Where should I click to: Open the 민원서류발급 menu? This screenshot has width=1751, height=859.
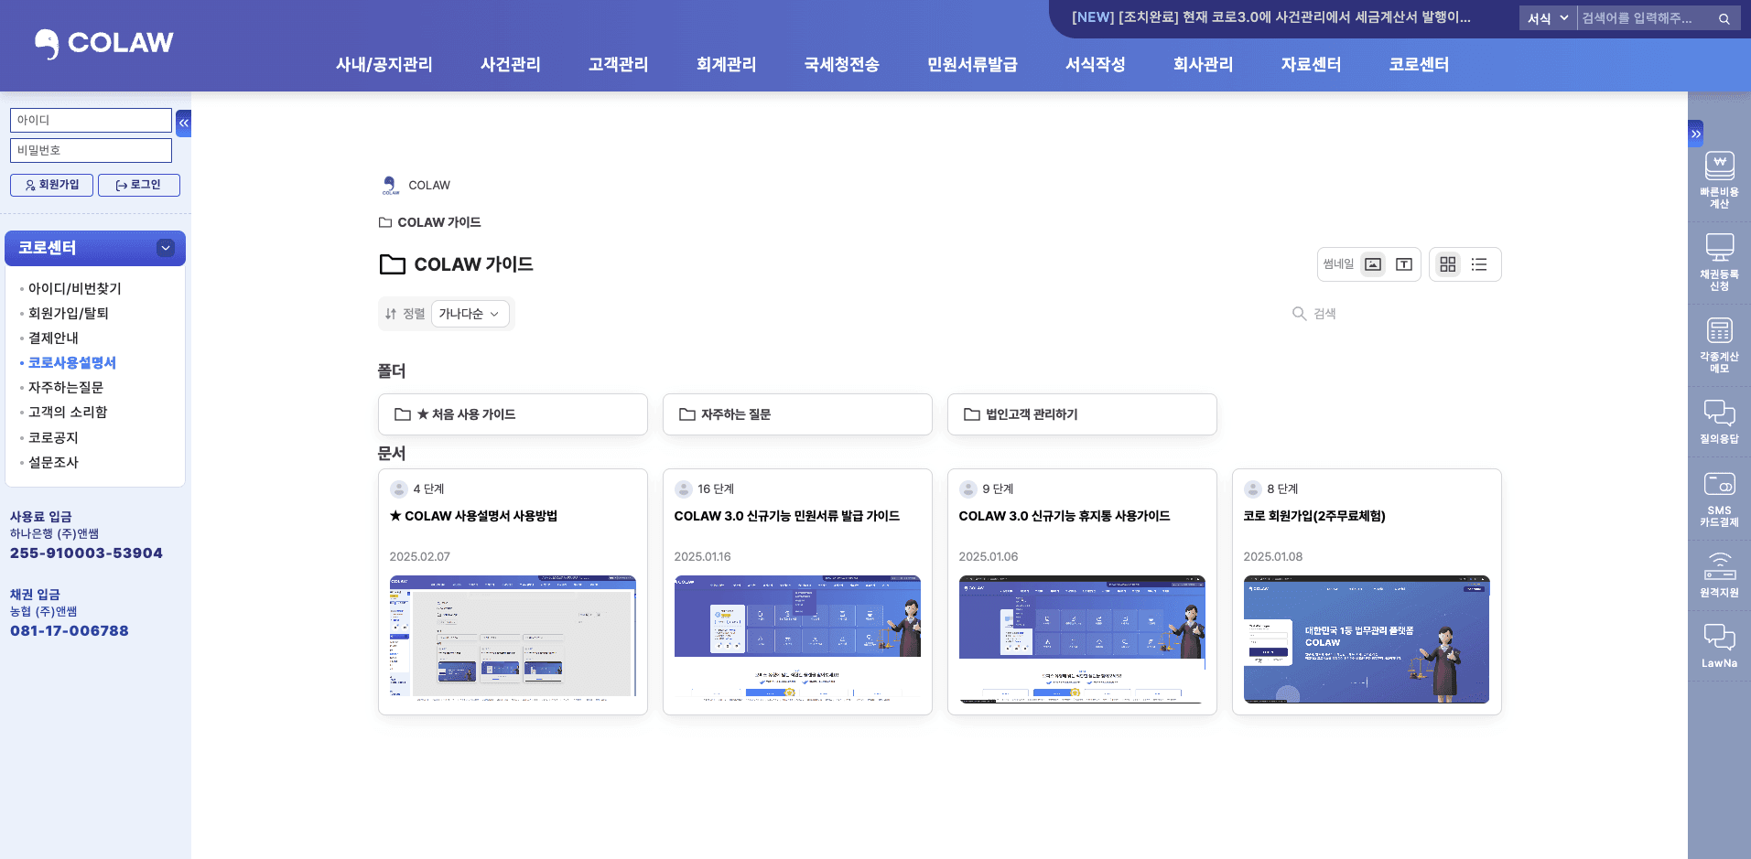(972, 64)
